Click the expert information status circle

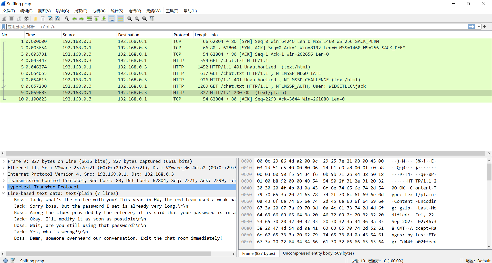tap(5, 260)
